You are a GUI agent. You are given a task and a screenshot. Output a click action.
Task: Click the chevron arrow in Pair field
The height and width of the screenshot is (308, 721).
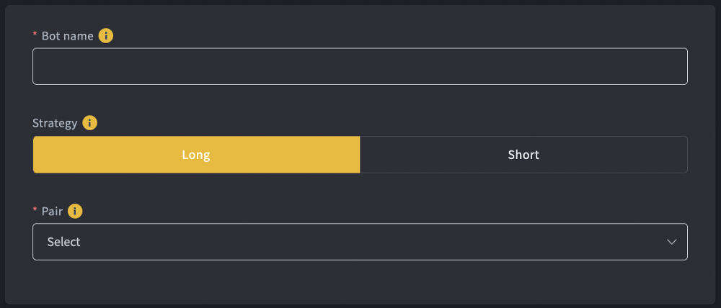click(x=671, y=242)
